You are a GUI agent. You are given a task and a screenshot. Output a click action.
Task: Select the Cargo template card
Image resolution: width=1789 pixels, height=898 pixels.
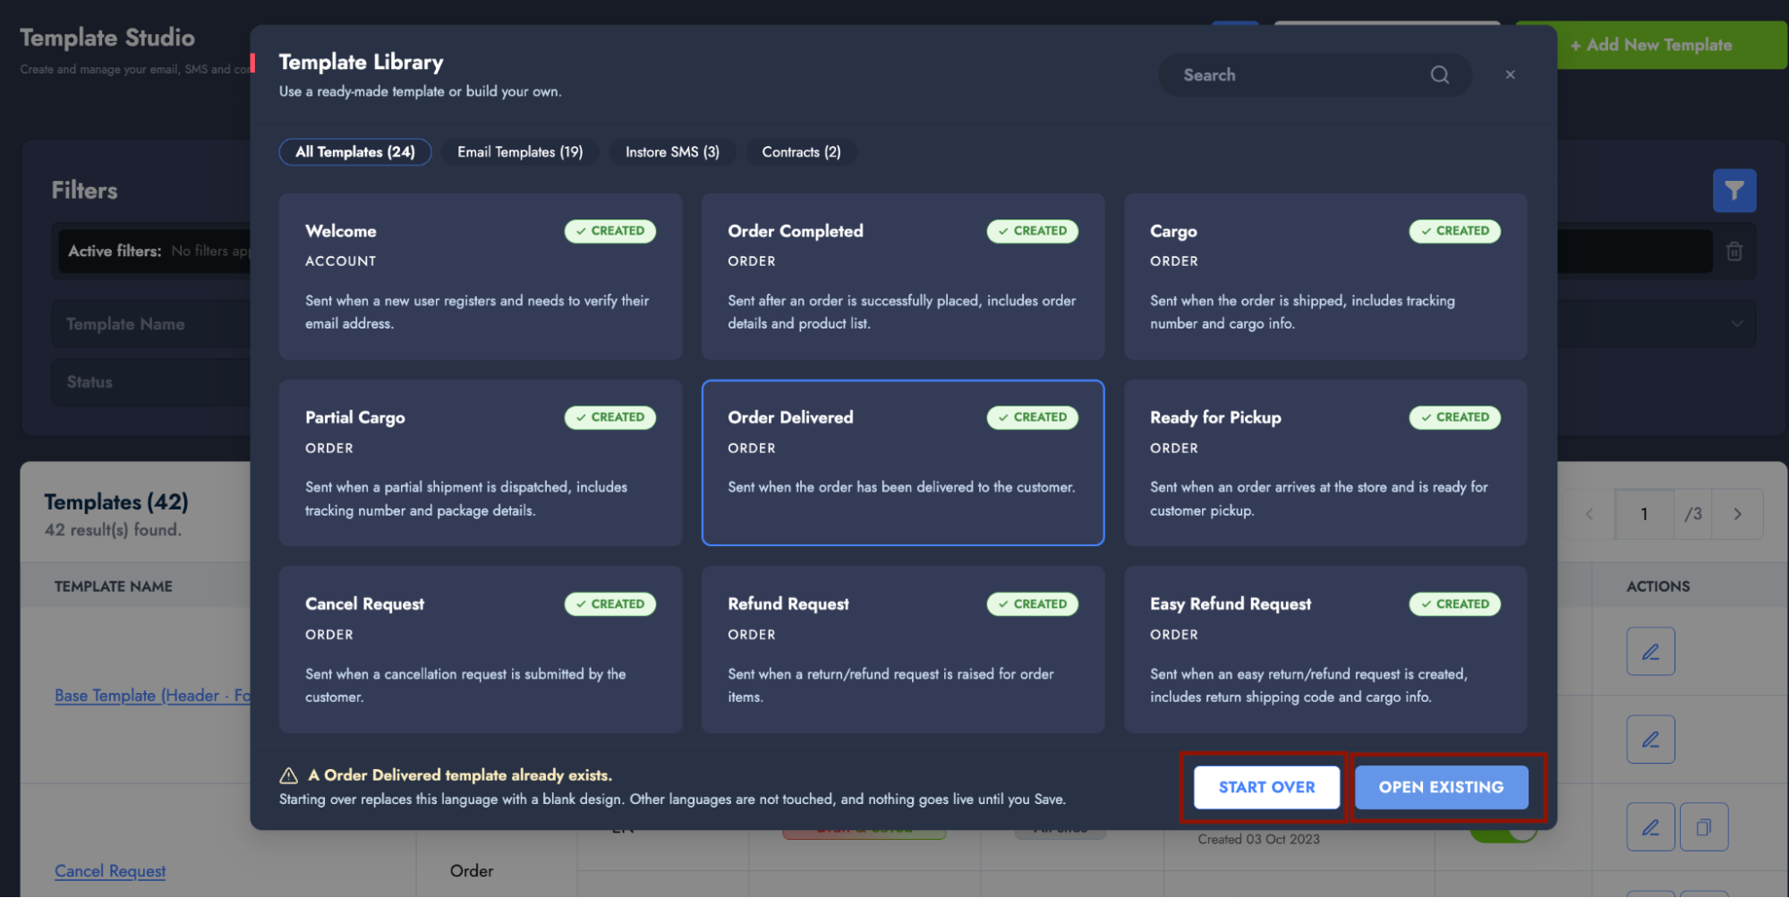(1325, 277)
